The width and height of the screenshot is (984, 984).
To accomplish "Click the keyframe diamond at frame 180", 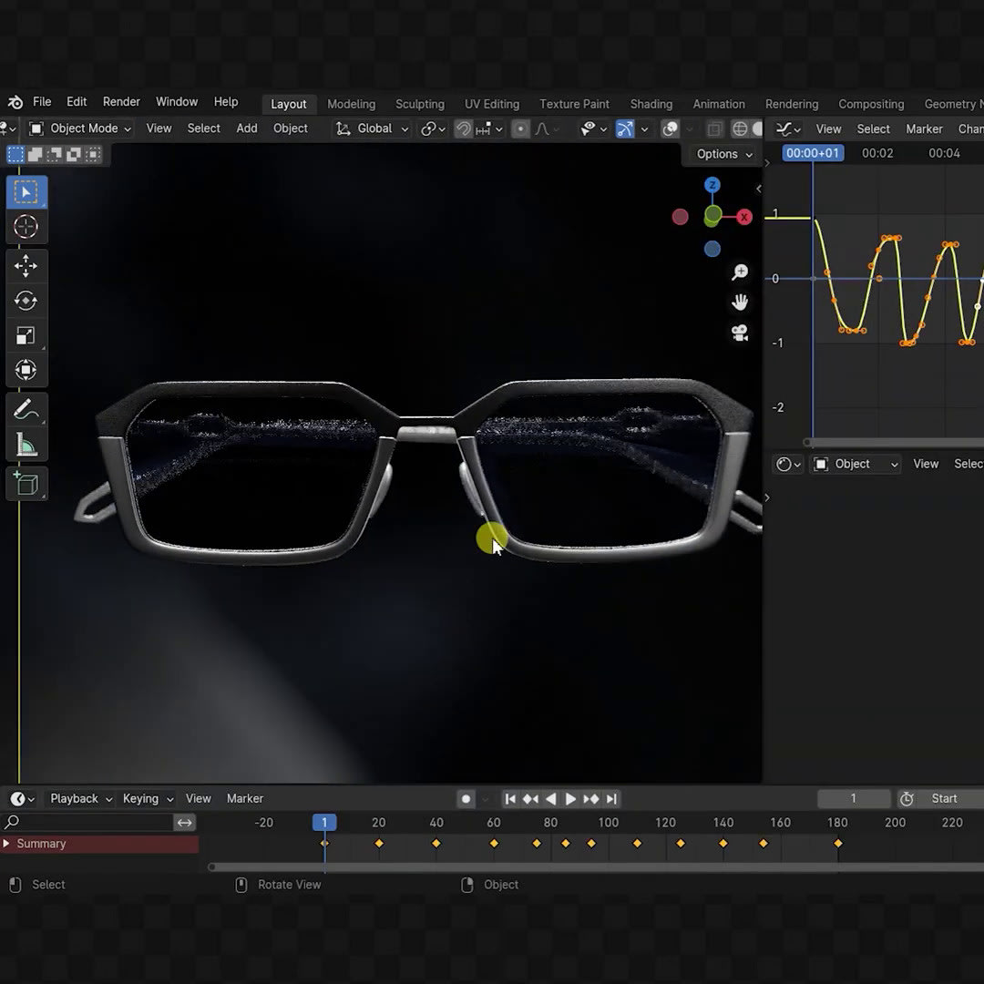I will (x=838, y=844).
